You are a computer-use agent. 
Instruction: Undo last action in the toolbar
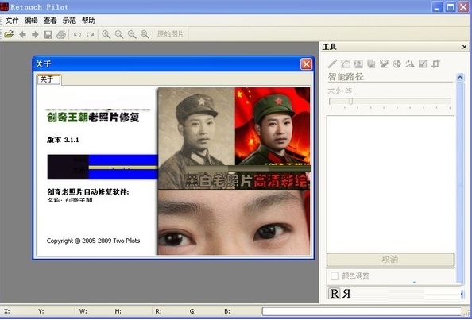click(x=78, y=34)
